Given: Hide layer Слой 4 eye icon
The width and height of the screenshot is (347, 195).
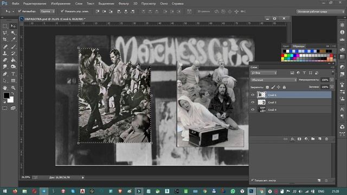Looking at the screenshot, I should (x=253, y=109).
